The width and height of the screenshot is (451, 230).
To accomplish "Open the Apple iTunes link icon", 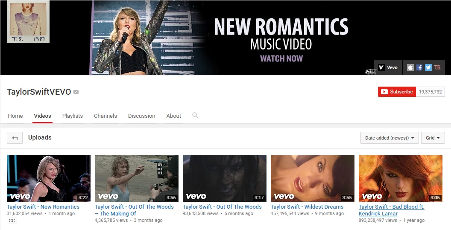I will click(x=410, y=67).
